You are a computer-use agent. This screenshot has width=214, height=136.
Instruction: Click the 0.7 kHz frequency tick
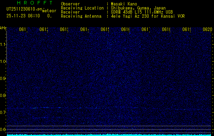pyautogui.click(x=3, y=113)
